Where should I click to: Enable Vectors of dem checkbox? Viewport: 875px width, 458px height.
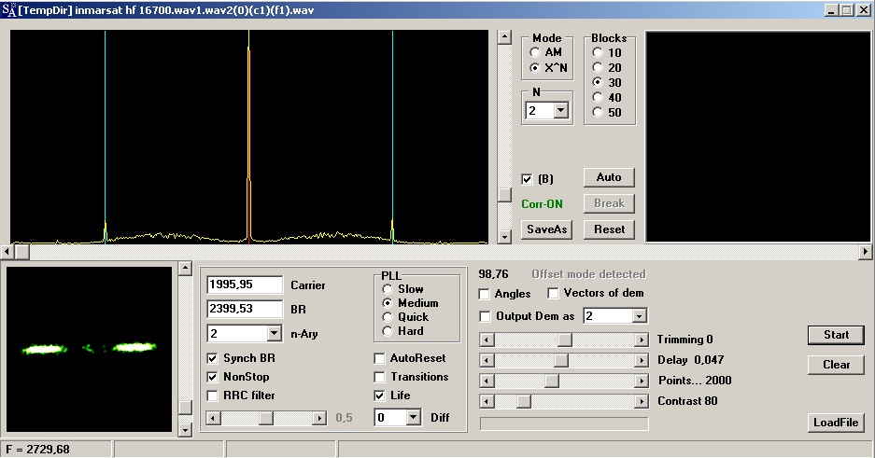[553, 293]
